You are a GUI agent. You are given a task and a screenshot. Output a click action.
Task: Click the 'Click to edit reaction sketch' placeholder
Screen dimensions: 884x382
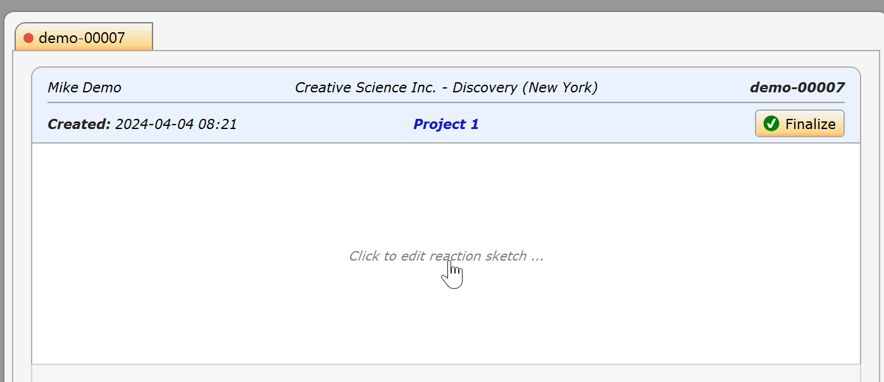pos(446,256)
